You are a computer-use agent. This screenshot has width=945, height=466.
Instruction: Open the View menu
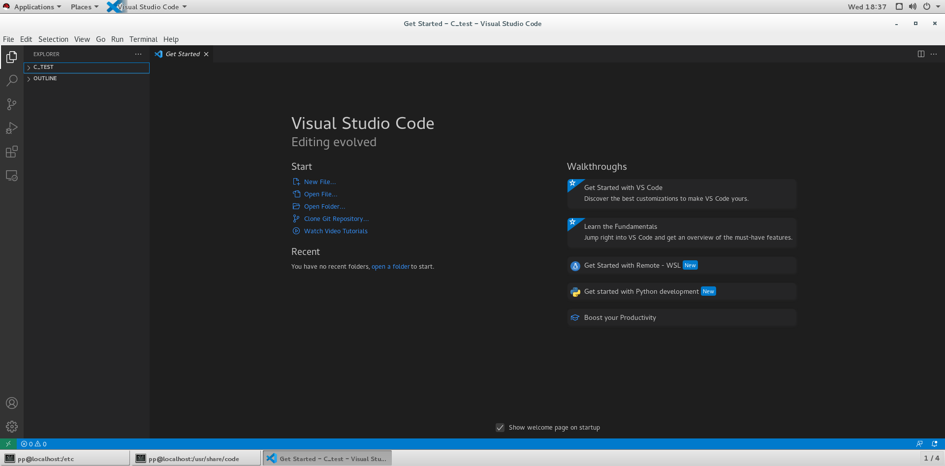point(82,39)
